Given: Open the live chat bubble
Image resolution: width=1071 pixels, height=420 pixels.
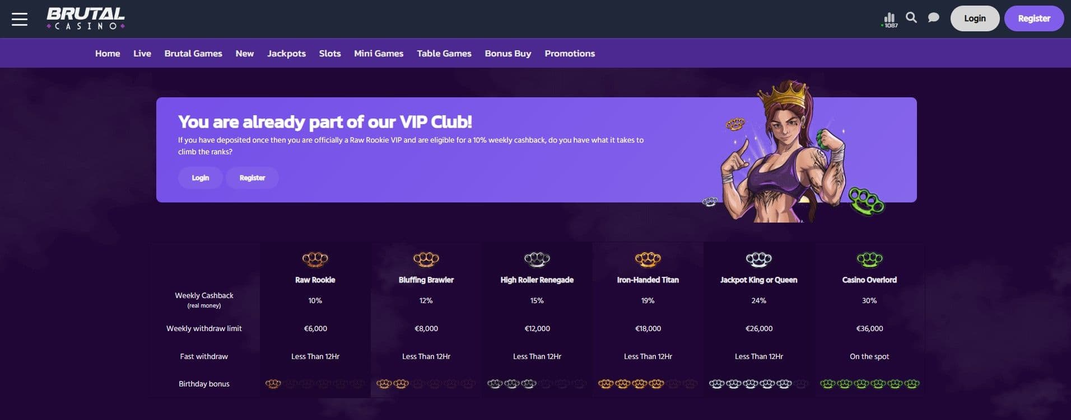Looking at the screenshot, I should 933,17.
